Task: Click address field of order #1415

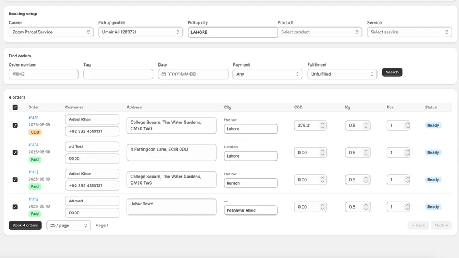Action: (172, 125)
